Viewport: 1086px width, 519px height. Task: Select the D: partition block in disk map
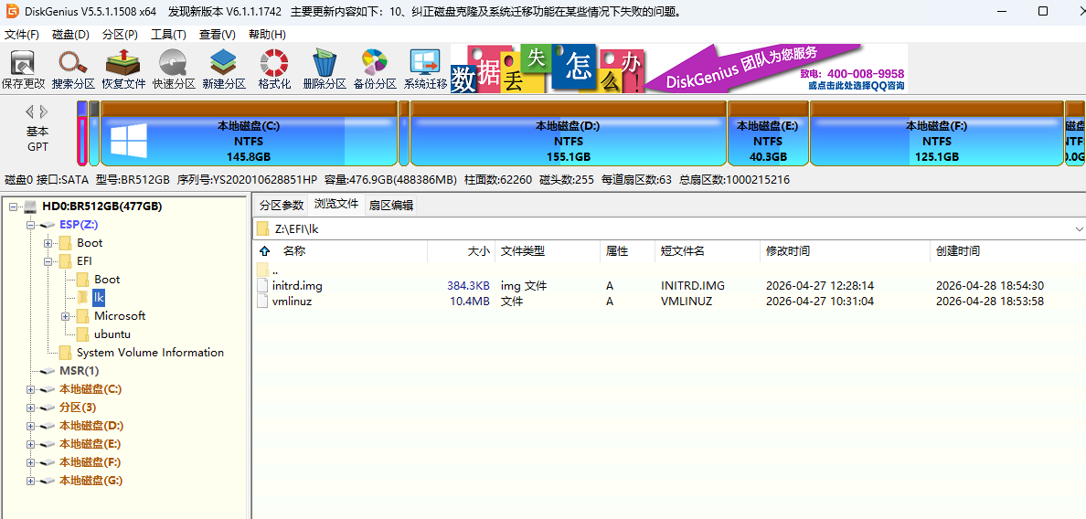[x=568, y=133]
